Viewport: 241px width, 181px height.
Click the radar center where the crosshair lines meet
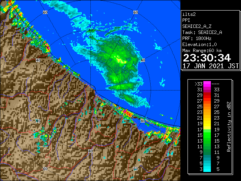[x=90, y=90]
